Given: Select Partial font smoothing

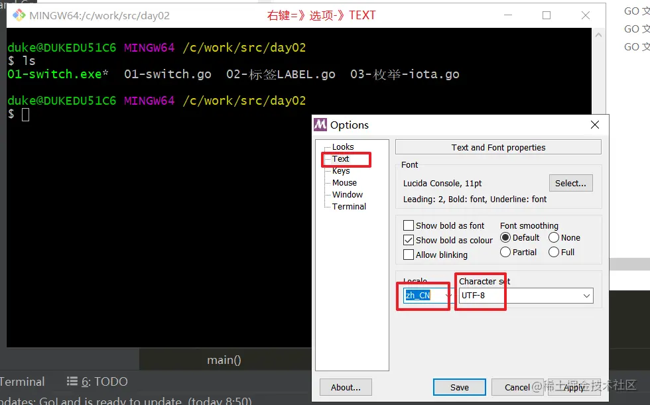Looking at the screenshot, I should point(505,252).
